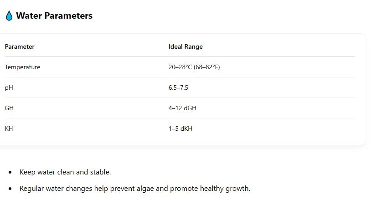Click the bullet dot before 'Keep water clean'
371x210 pixels.
point(10,173)
